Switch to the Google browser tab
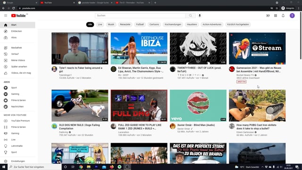302x170 pixels. (19, 3)
